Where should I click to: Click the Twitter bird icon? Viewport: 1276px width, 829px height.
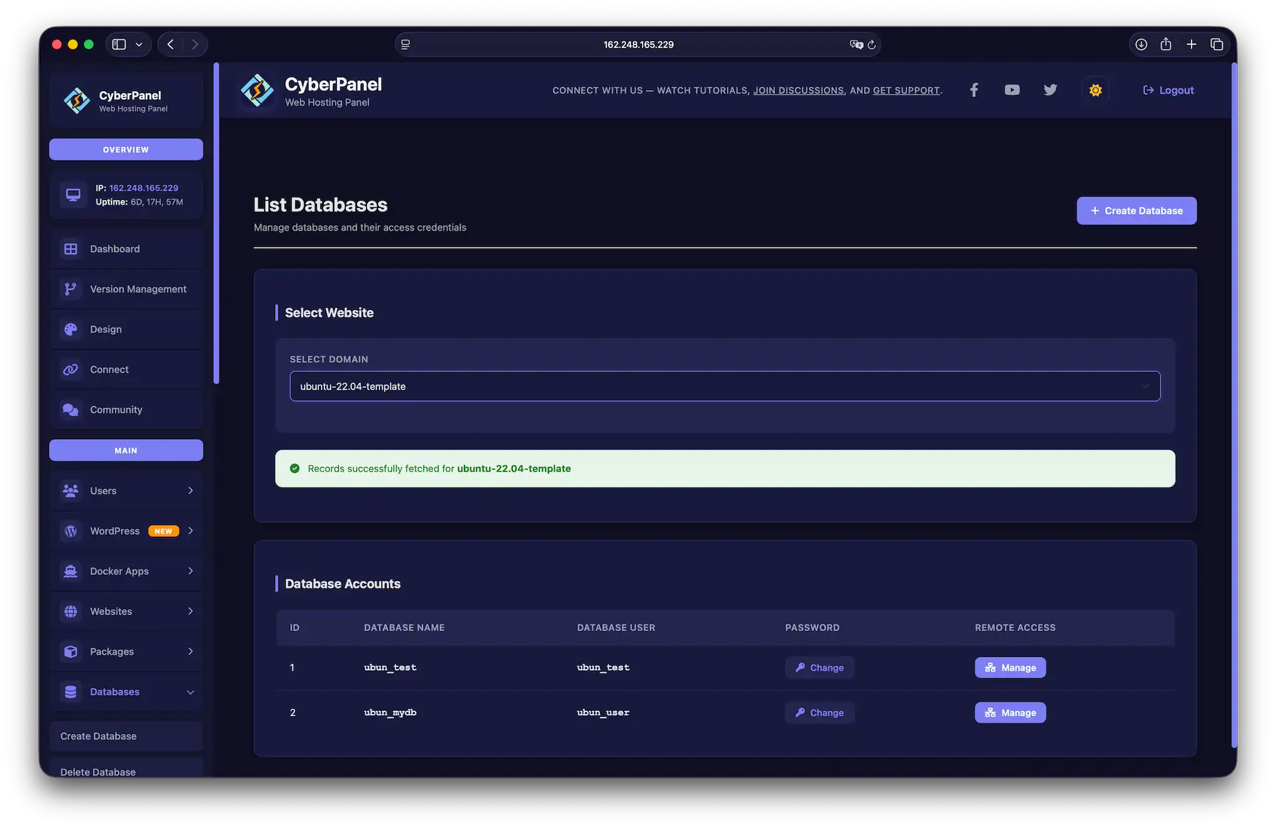point(1050,90)
